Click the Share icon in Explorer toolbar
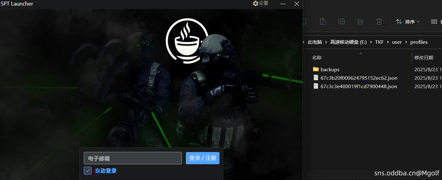The width and height of the screenshot is (442, 180). (x=360, y=22)
